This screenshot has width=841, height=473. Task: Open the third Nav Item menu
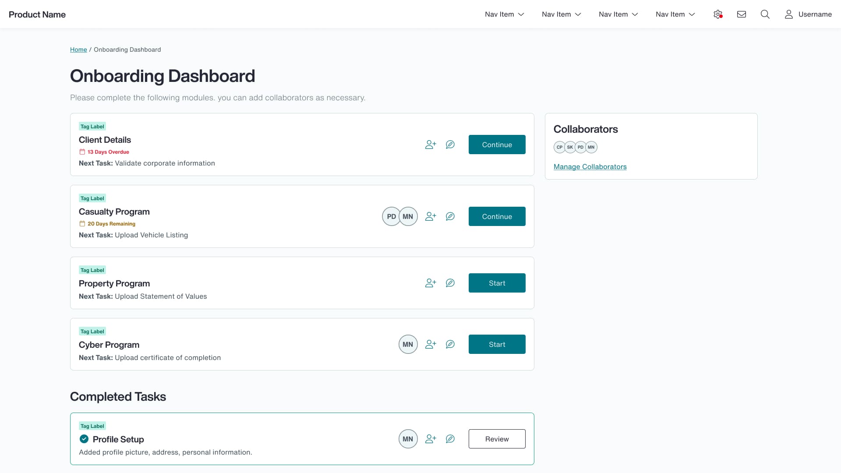click(618, 14)
